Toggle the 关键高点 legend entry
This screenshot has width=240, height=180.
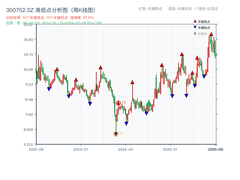click(202, 22)
